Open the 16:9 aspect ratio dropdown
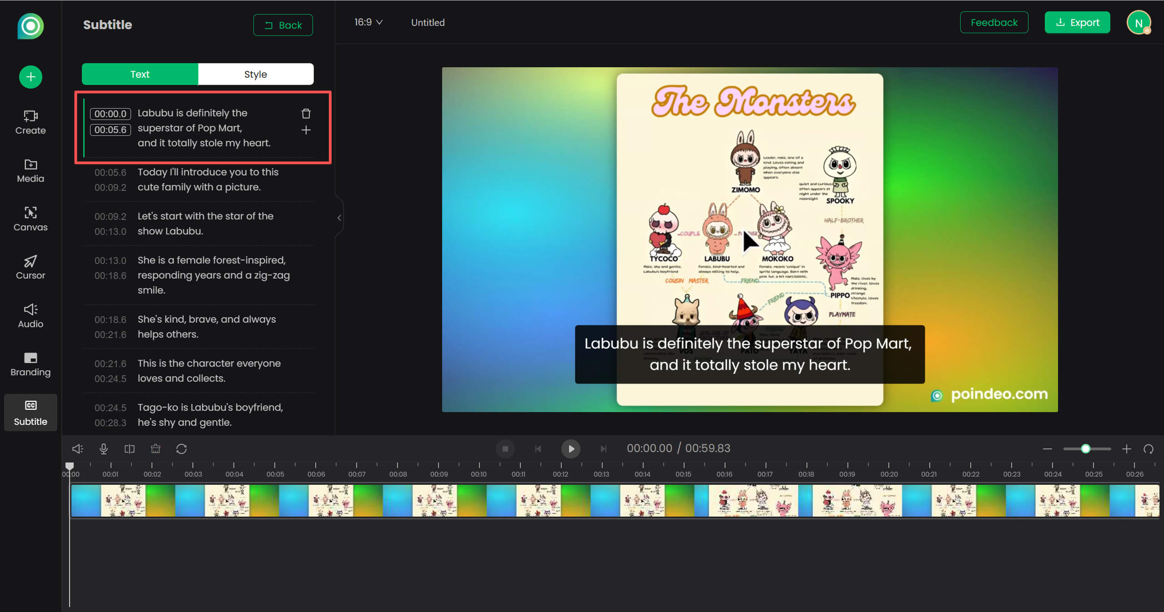Viewport: 1164px width, 612px height. pos(368,22)
